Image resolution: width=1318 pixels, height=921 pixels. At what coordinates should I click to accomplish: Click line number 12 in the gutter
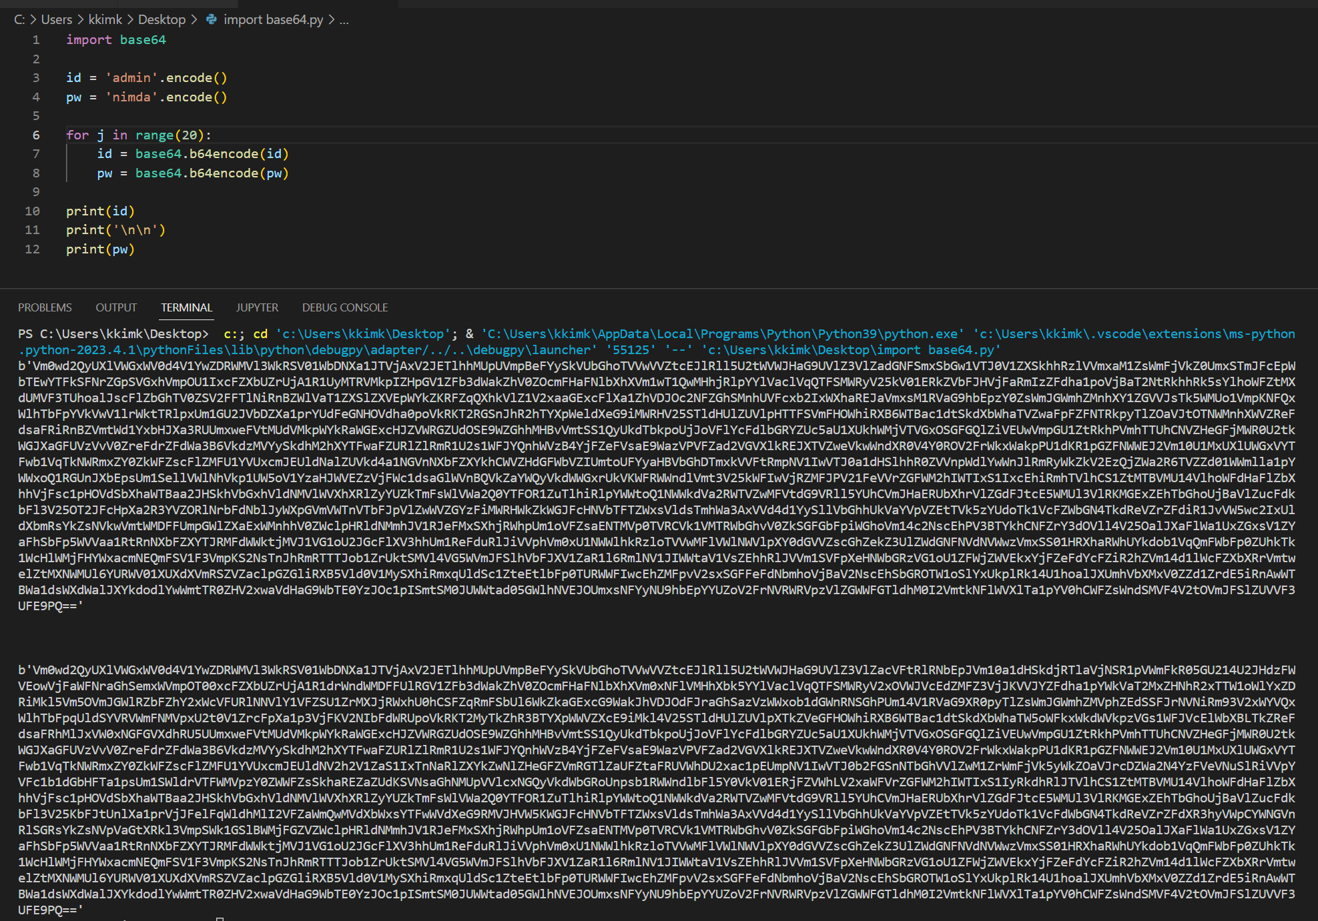(33, 249)
